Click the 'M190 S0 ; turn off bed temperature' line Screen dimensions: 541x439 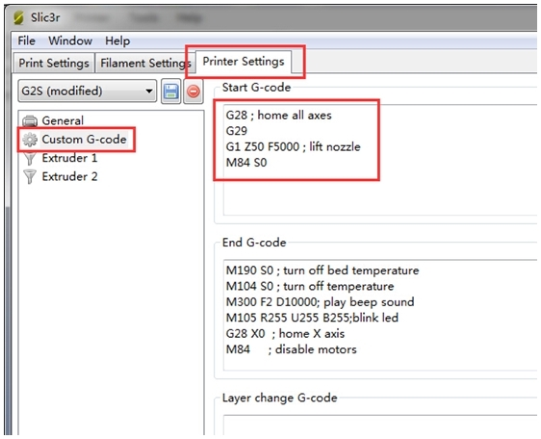click(322, 271)
